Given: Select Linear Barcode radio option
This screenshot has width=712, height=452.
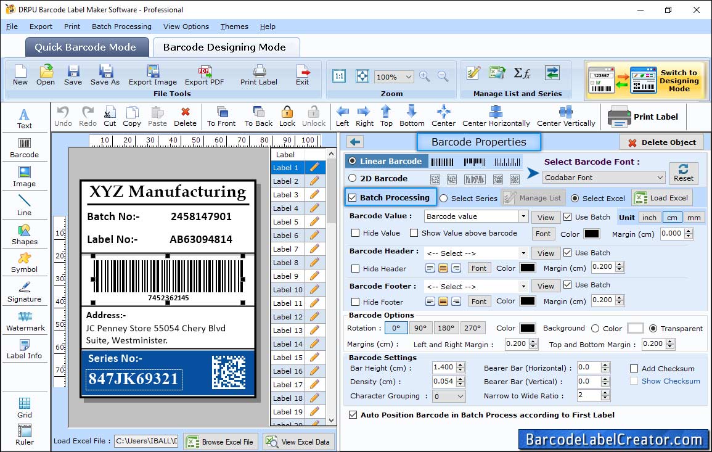Looking at the screenshot, I should [x=353, y=161].
